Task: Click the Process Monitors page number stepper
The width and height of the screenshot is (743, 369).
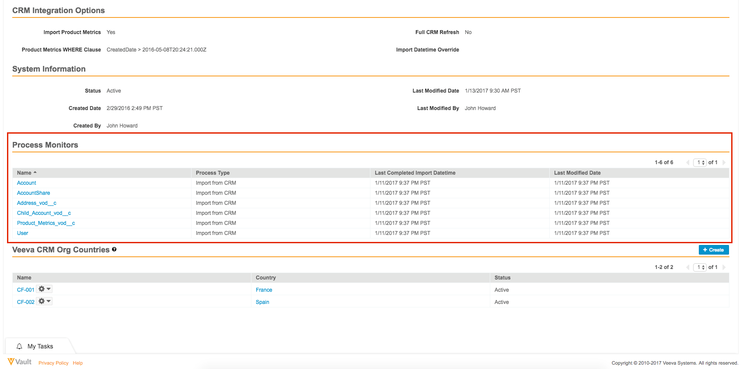Action: [x=700, y=162]
